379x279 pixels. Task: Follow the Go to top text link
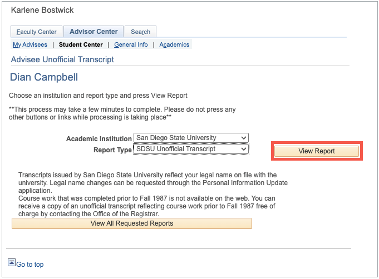click(x=30, y=265)
